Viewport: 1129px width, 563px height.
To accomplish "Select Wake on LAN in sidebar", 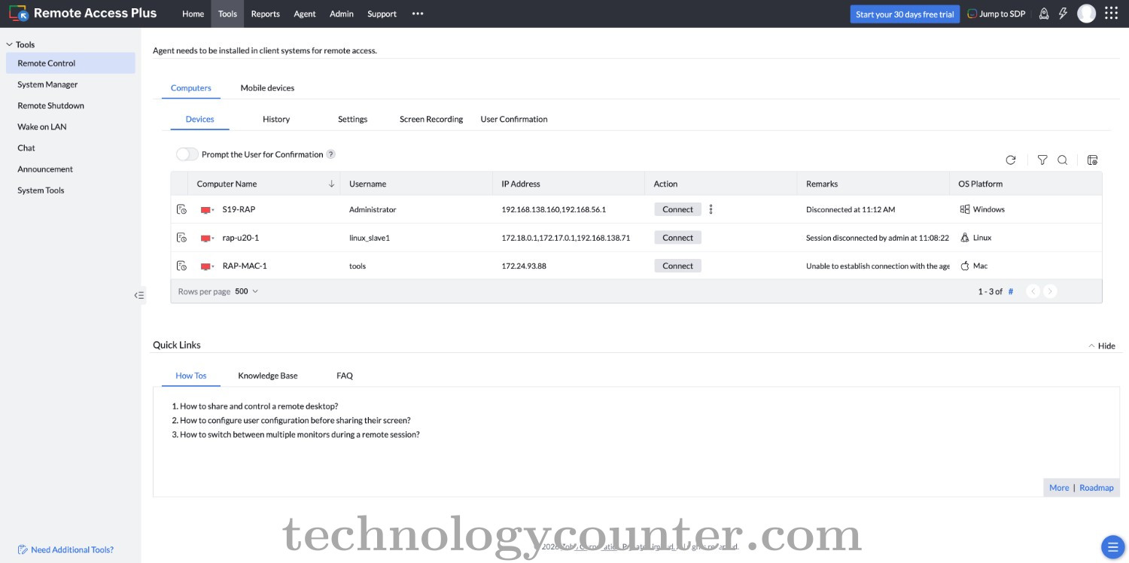I will click(x=42, y=126).
